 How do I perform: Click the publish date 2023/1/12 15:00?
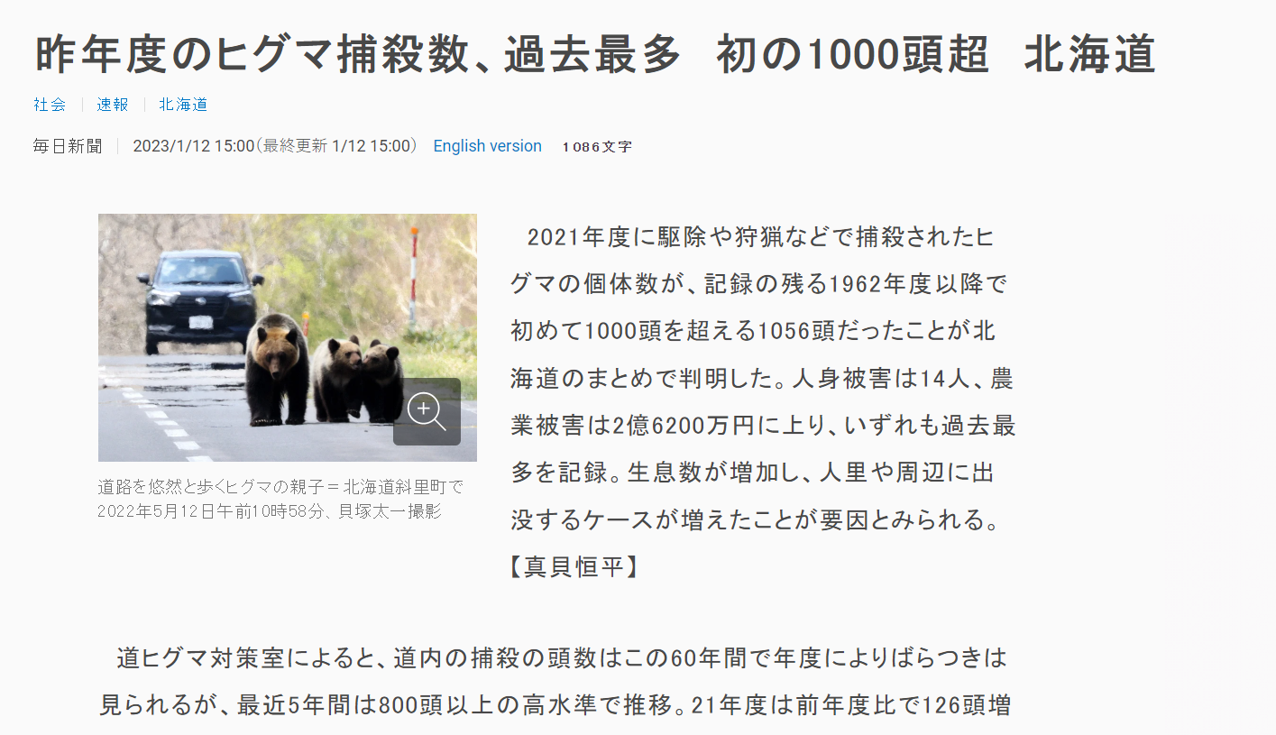[x=193, y=146]
